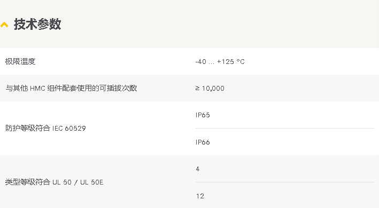The height and width of the screenshot is (208, 379).
Task: Click the word HMC in the mating cycles row
Action: coord(37,89)
